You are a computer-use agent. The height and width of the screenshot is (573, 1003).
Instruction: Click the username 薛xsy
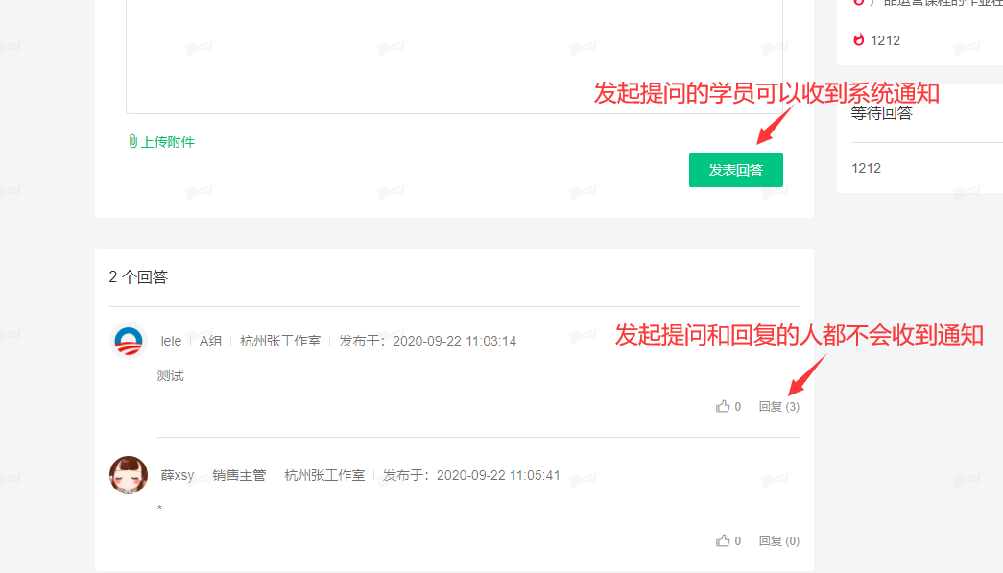178,475
